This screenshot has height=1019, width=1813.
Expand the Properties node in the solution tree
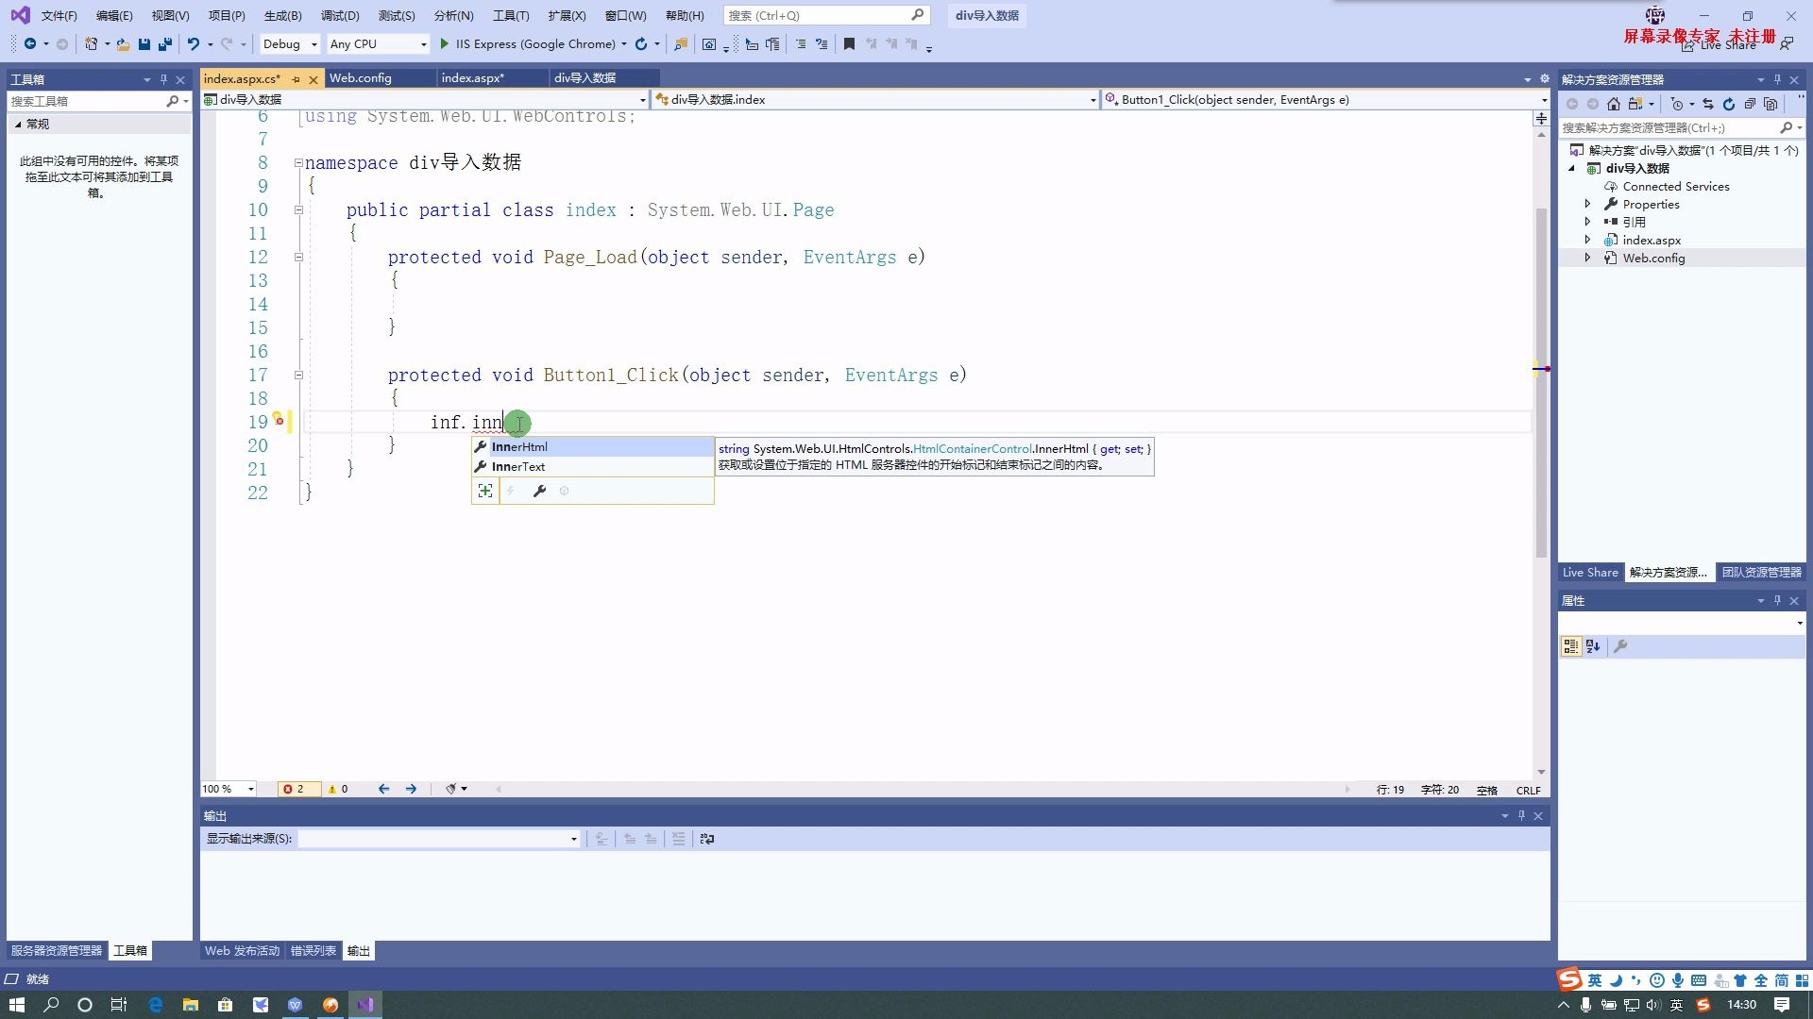coord(1587,204)
